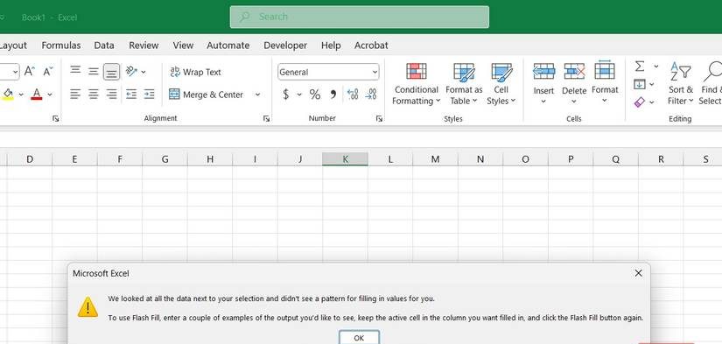Increase indent in the Alignment group

149,95
